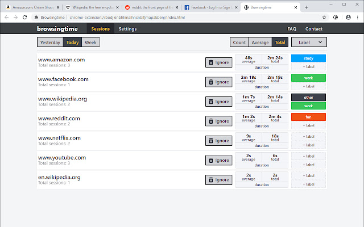Open the Chrome three-dot menu
This screenshot has height=227, width=364.
coord(358,18)
